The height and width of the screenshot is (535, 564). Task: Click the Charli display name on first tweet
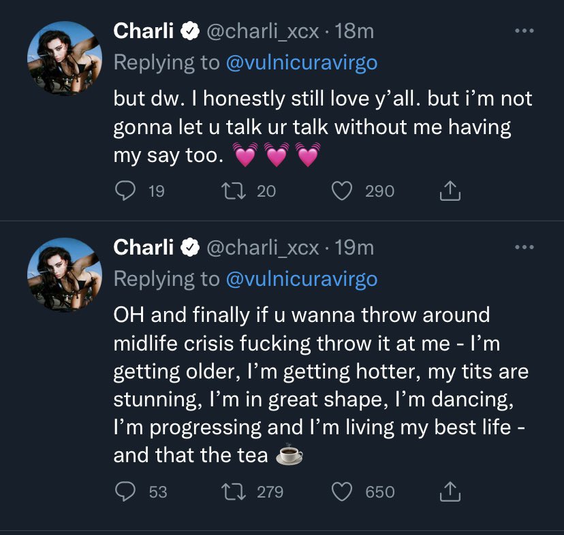click(x=143, y=31)
